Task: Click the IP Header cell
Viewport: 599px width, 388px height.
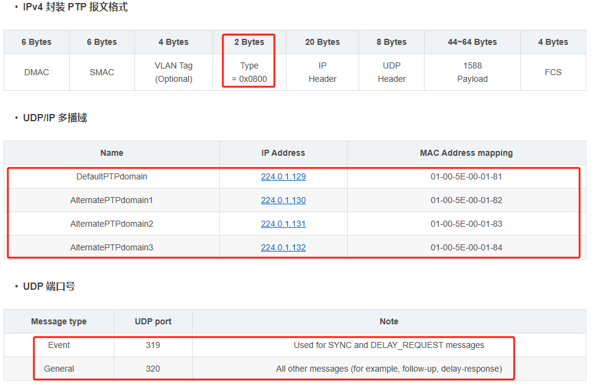Action: click(322, 72)
